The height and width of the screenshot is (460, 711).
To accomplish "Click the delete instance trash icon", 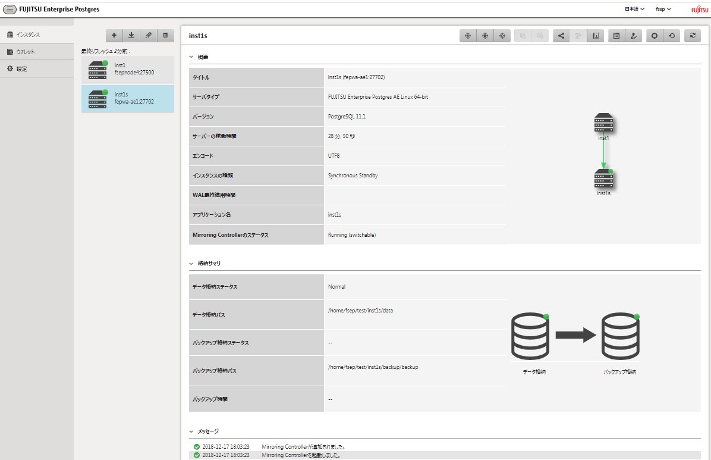I will pyautogui.click(x=165, y=36).
